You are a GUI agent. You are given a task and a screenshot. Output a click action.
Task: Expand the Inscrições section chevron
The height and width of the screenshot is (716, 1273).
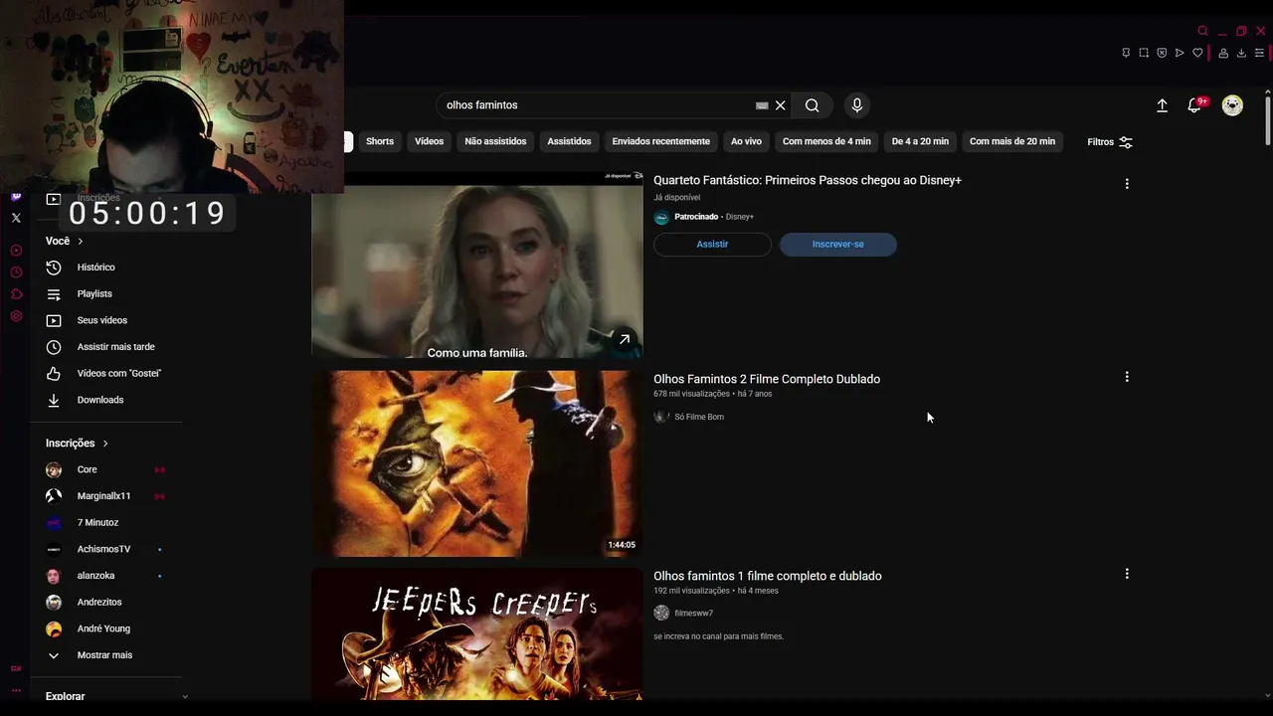(x=105, y=444)
